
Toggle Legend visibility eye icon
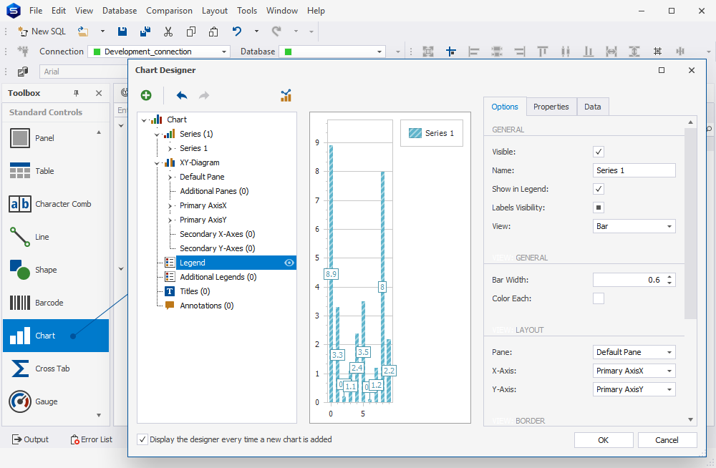coord(289,263)
